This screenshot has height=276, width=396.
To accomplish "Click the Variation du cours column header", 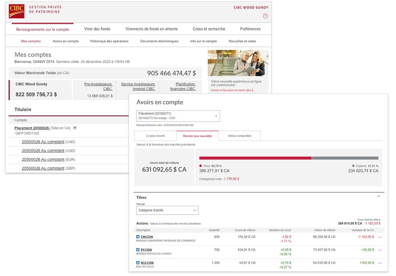I will point(280,230).
